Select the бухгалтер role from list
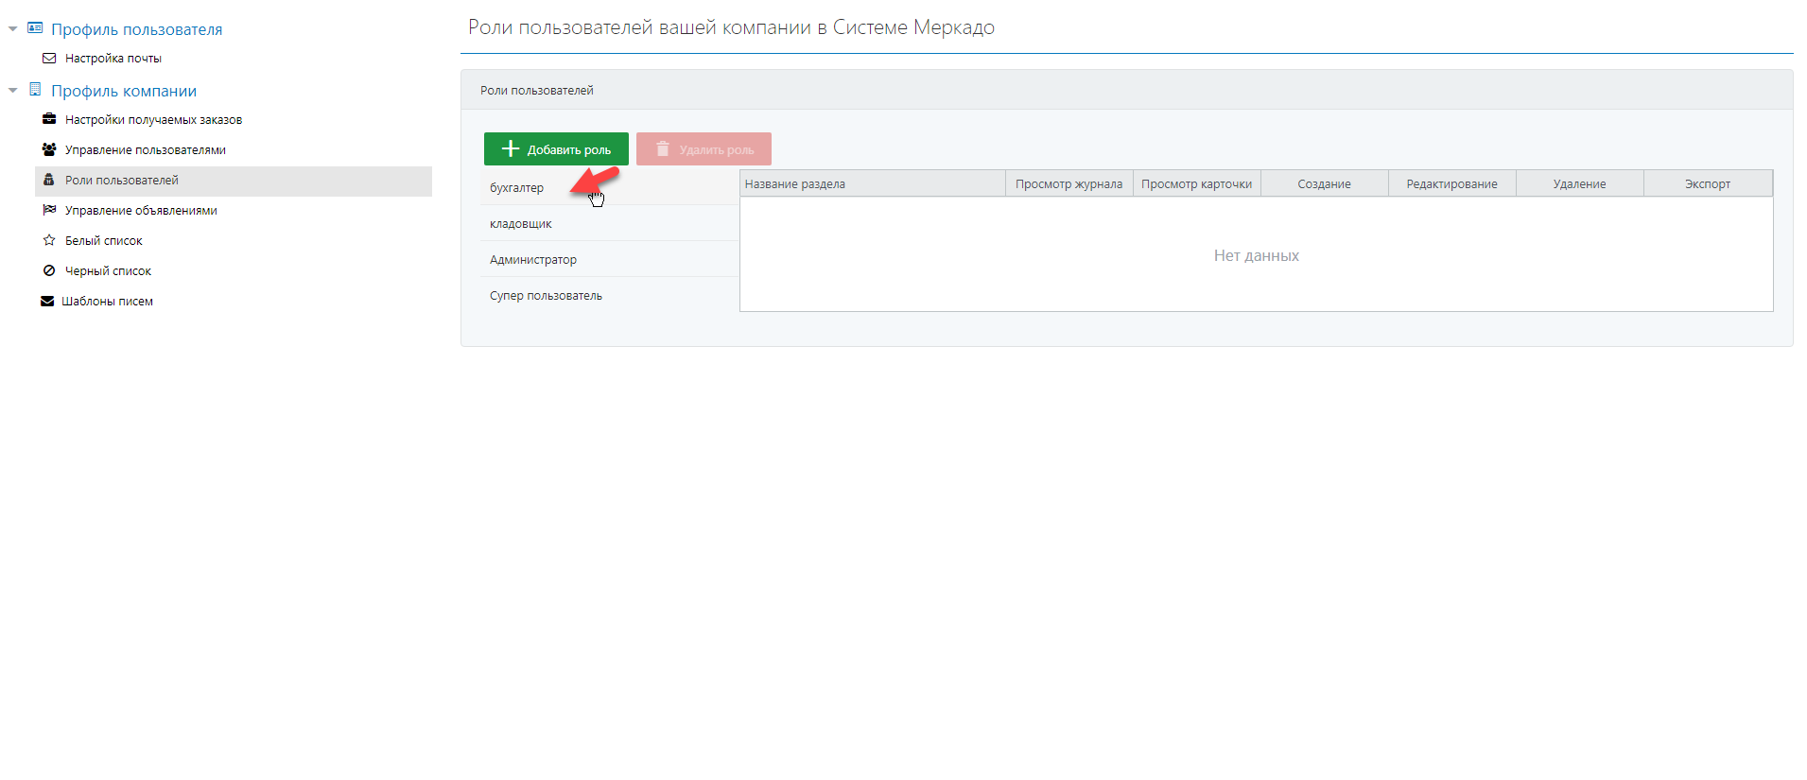The height and width of the screenshot is (780, 1807). tap(517, 188)
